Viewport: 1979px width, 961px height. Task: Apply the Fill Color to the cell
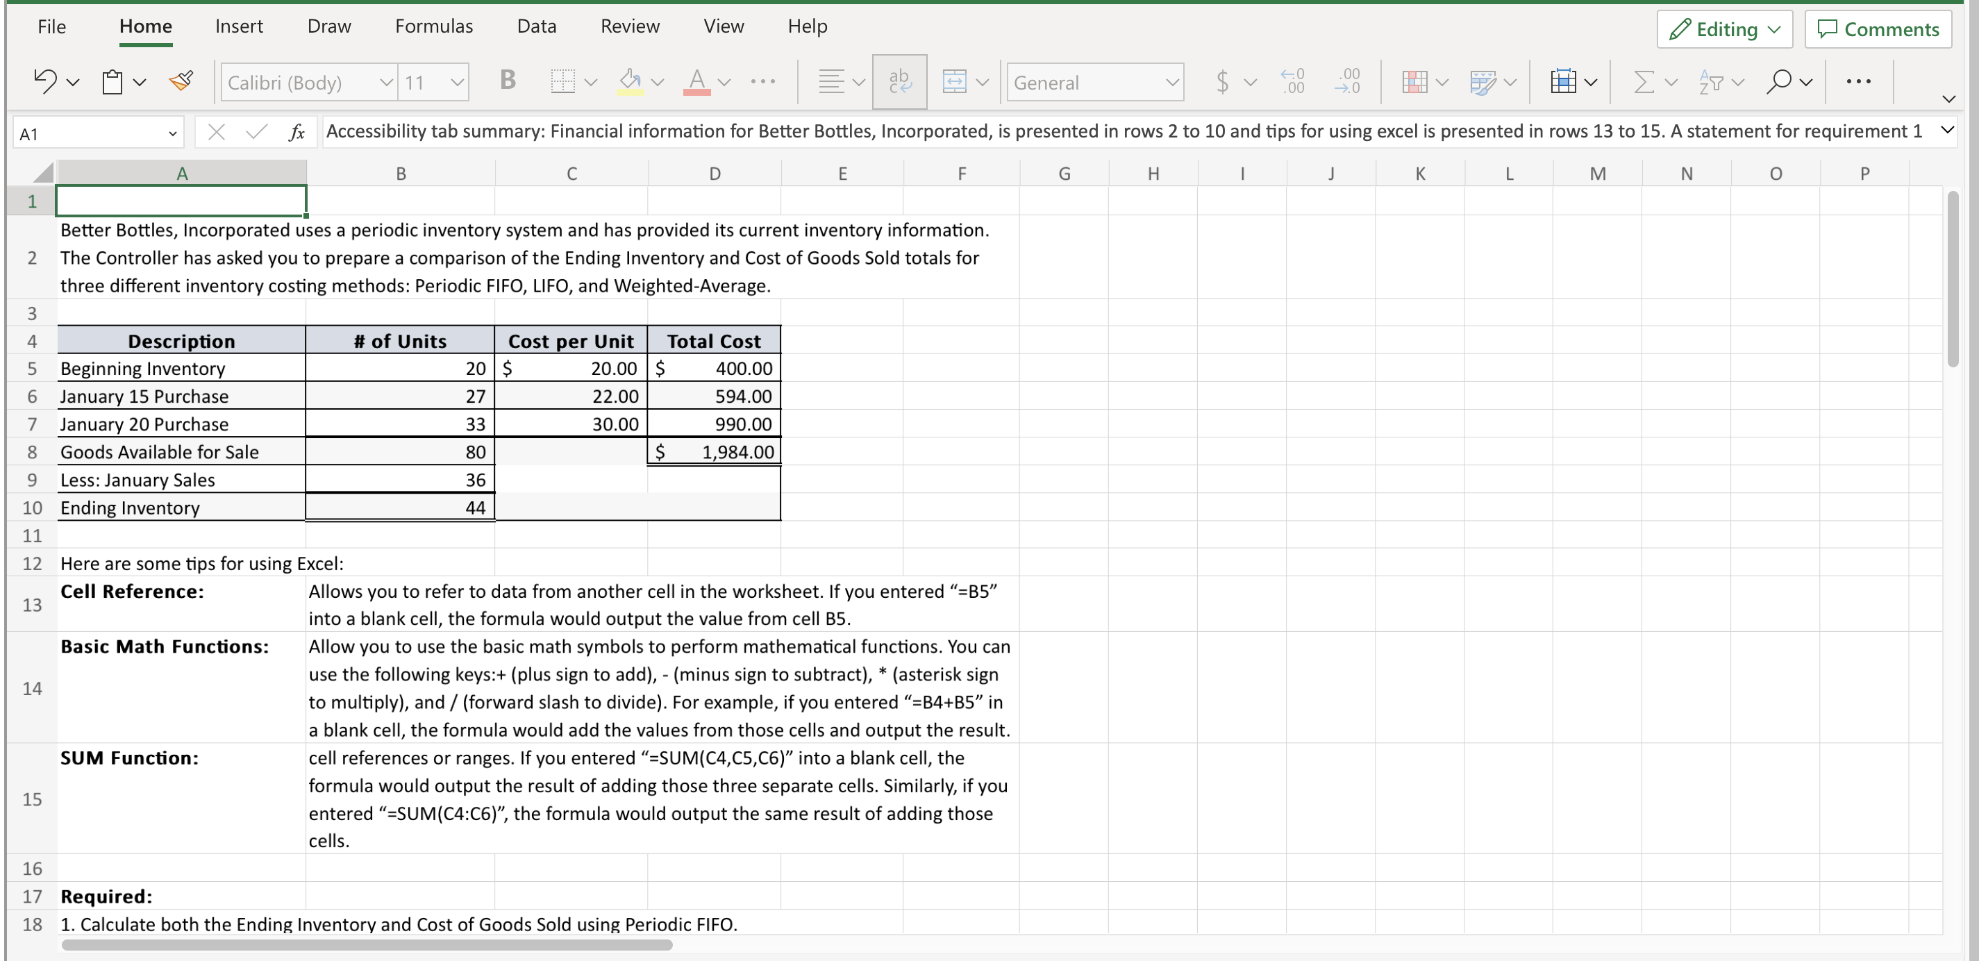point(630,82)
